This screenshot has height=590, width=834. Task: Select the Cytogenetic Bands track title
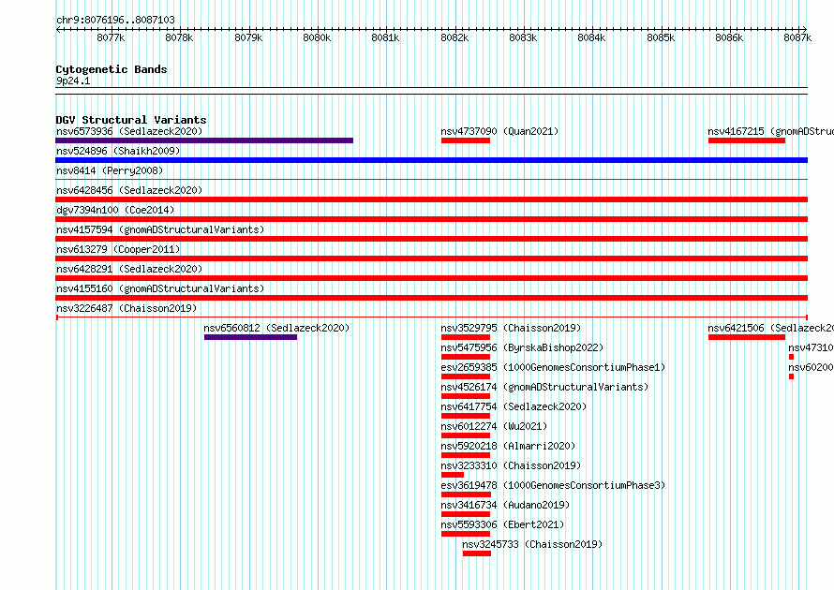[x=112, y=69]
